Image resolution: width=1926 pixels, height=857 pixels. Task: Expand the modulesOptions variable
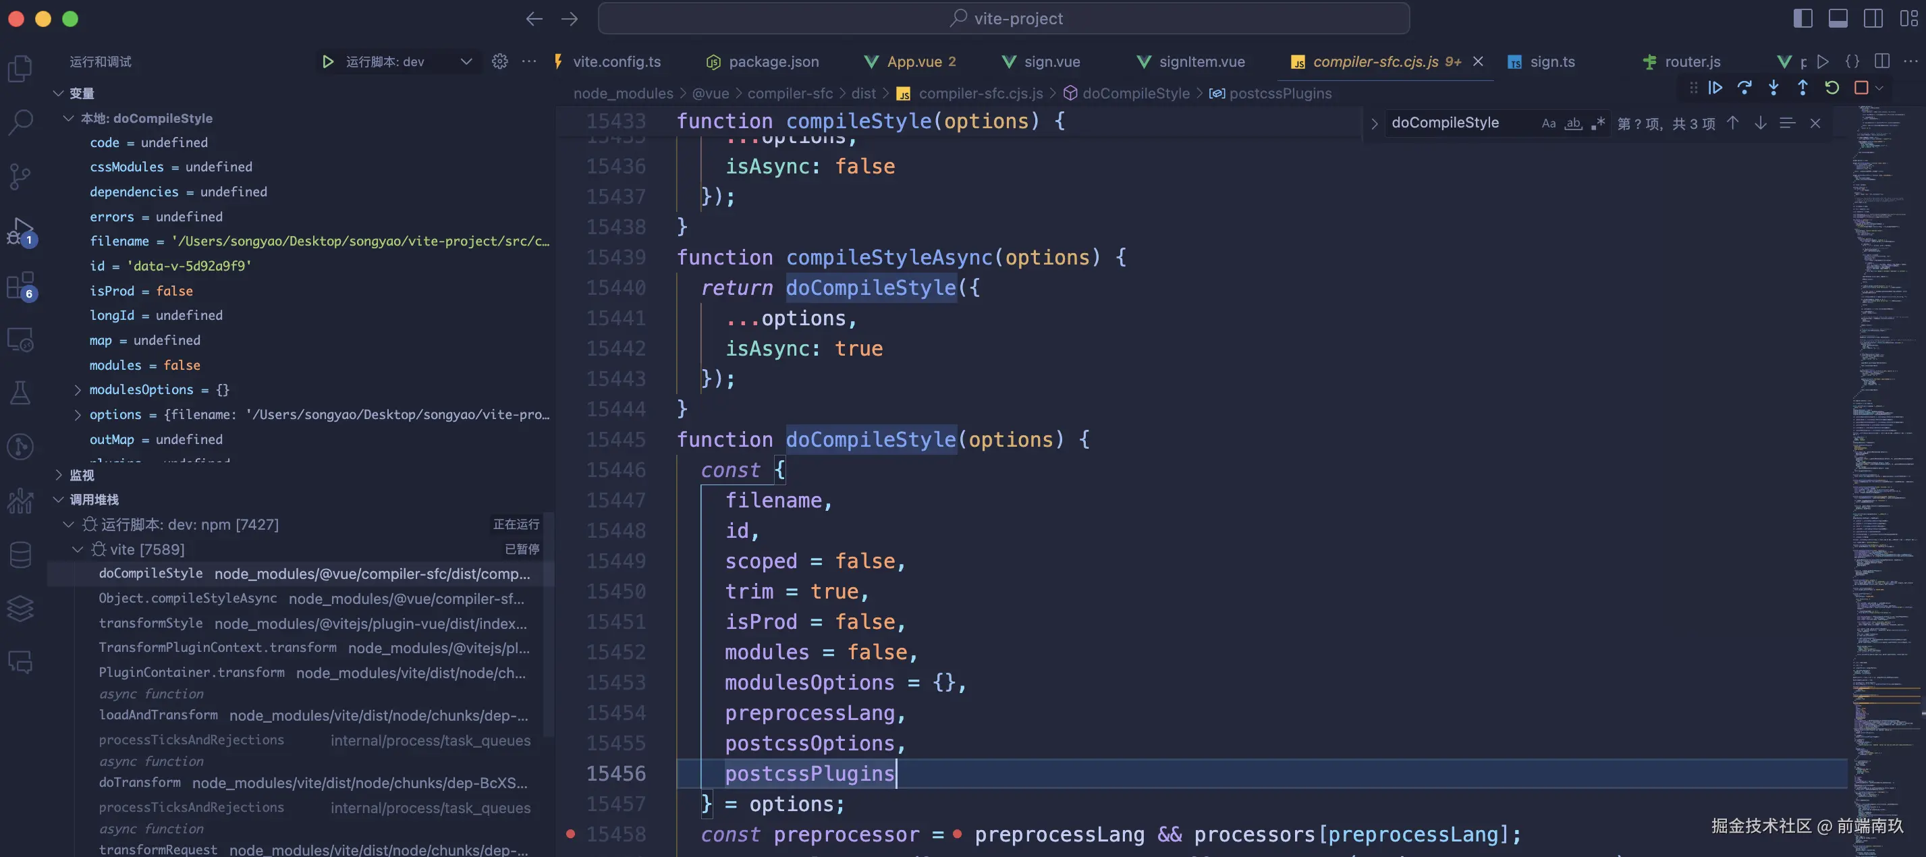pos(78,389)
